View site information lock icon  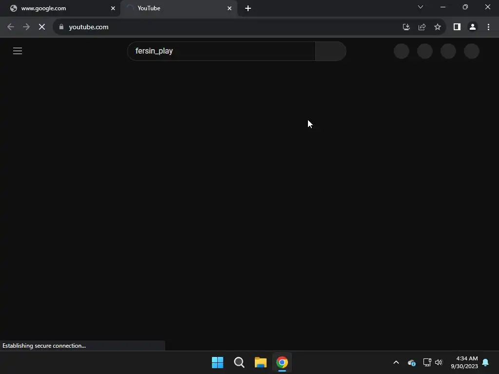[x=61, y=27]
